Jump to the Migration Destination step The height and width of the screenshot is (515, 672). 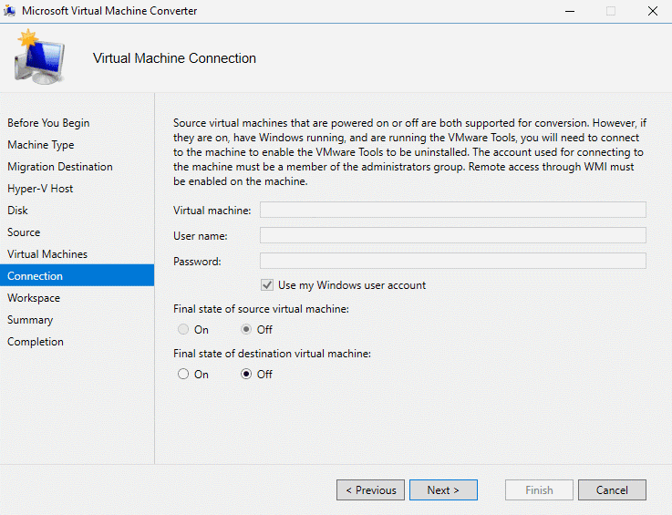pyautogui.click(x=60, y=167)
